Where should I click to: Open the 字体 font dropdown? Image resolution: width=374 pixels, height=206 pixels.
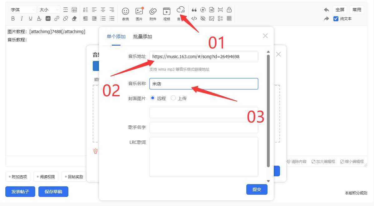pyautogui.click(x=23, y=10)
